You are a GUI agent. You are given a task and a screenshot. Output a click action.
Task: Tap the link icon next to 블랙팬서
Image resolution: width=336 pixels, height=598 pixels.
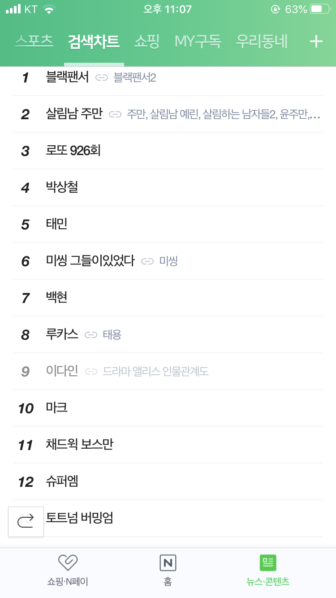[x=102, y=78]
